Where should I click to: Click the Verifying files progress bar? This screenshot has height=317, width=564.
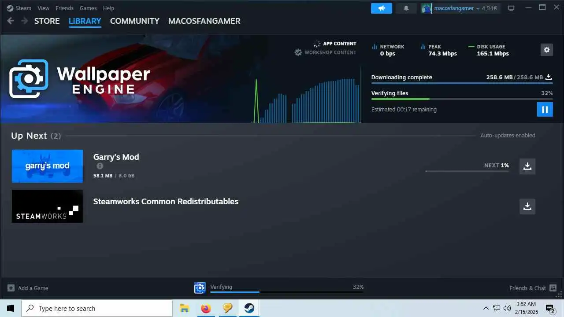tap(462, 99)
